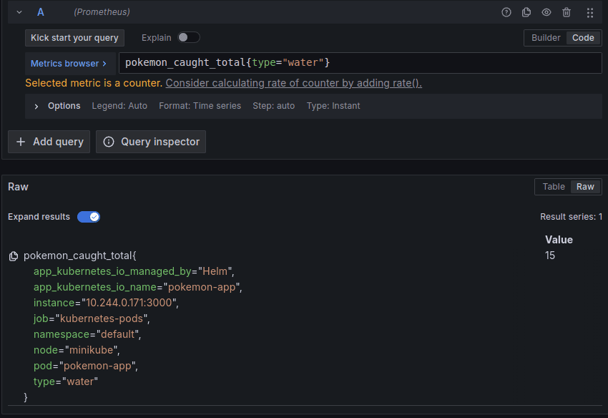Viewport: 608px width, 418px height.
Task: Click the app_kubernetes_io_managed_by label
Action: coord(112,271)
